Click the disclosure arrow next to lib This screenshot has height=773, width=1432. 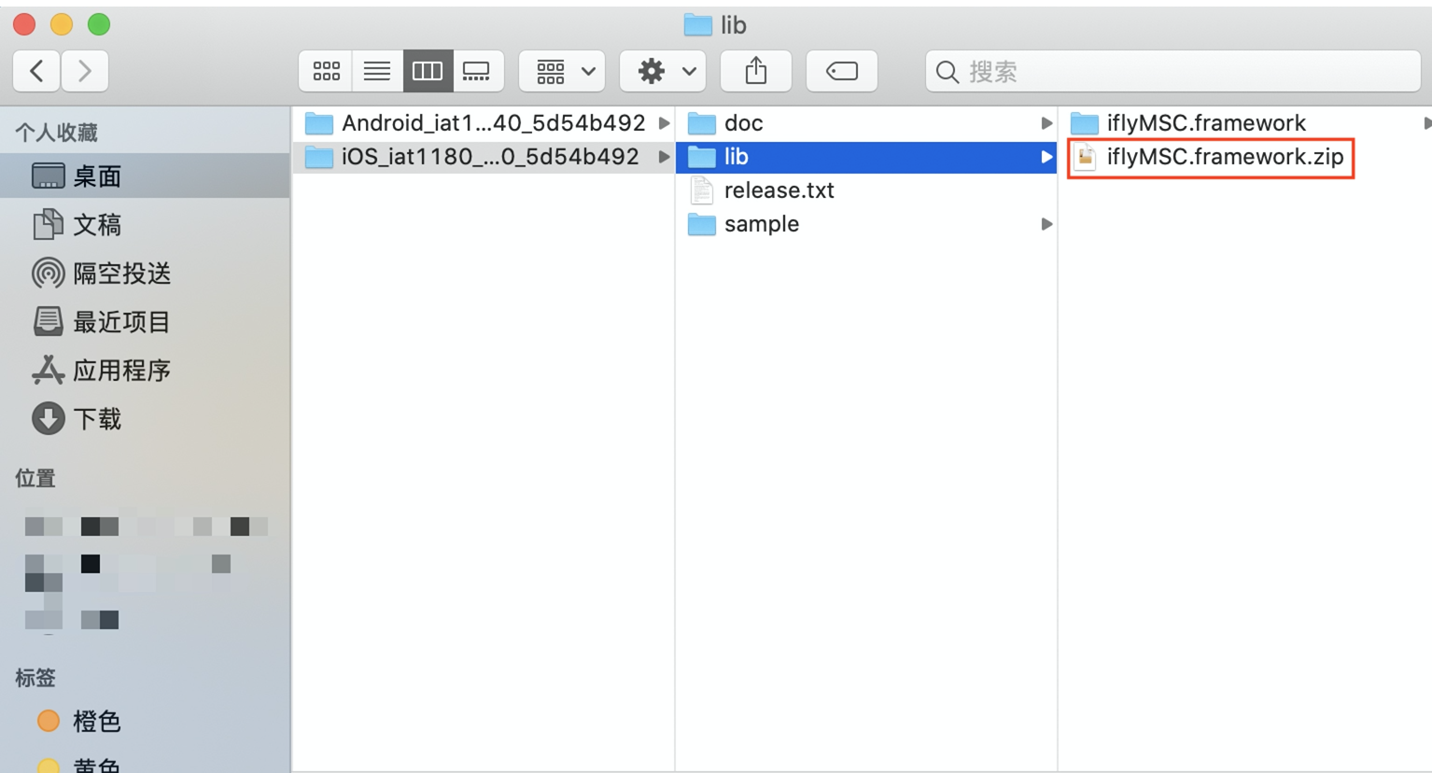[x=1046, y=157]
